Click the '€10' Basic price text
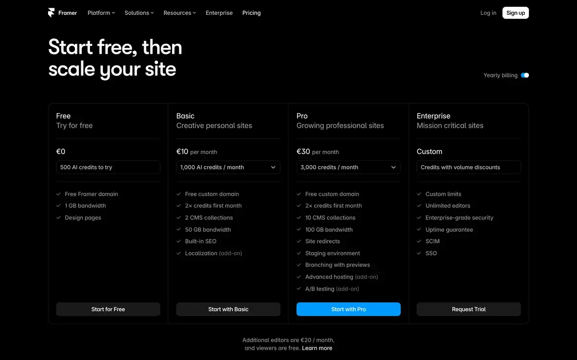Viewport: 577px width, 360px height. coord(182,151)
